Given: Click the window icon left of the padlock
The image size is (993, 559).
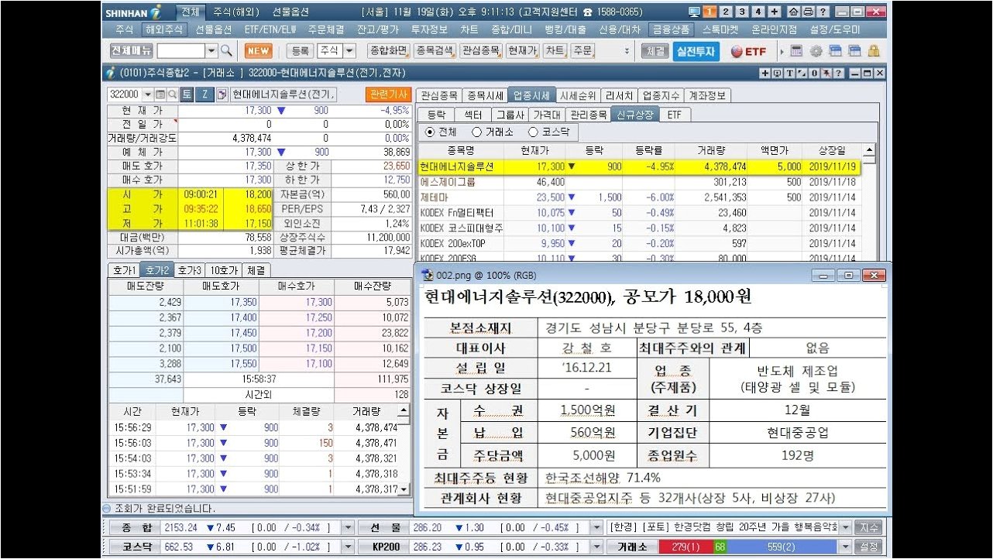Looking at the screenshot, I should (x=854, y=51).
